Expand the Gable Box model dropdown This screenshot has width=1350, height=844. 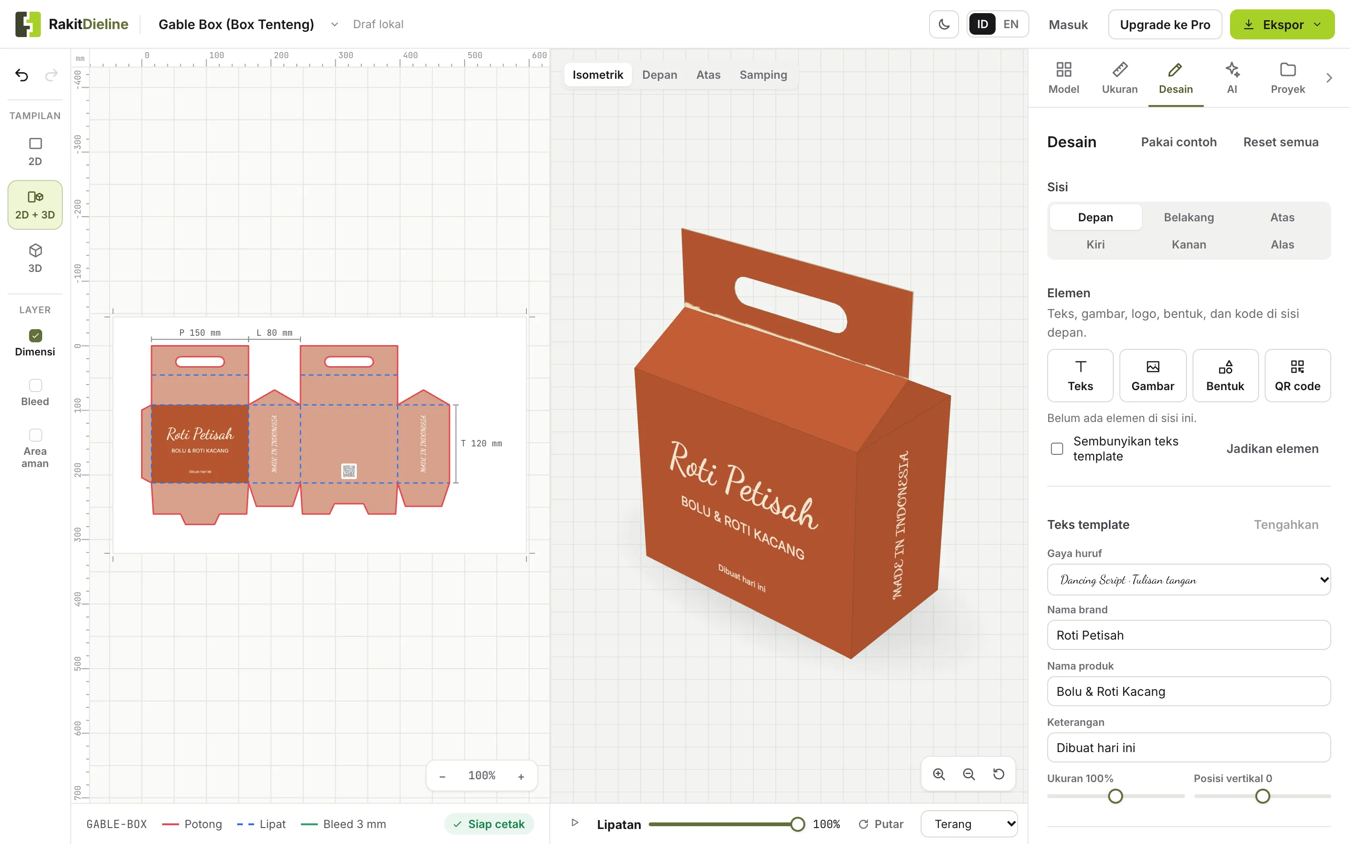[334, 24]
